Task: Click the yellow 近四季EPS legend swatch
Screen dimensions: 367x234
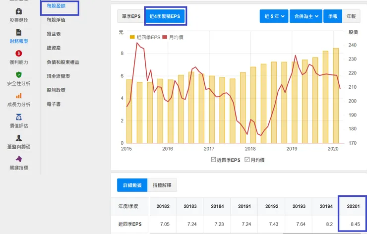Action: point(132,37)
